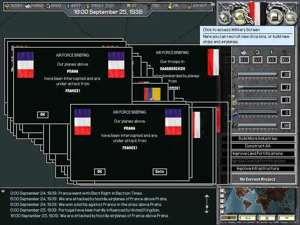The height and width of the screenshot is (225, 300).
Task: Click the small window icon ending the top bar
Action: pyautogui.click(x=213, y=4)
